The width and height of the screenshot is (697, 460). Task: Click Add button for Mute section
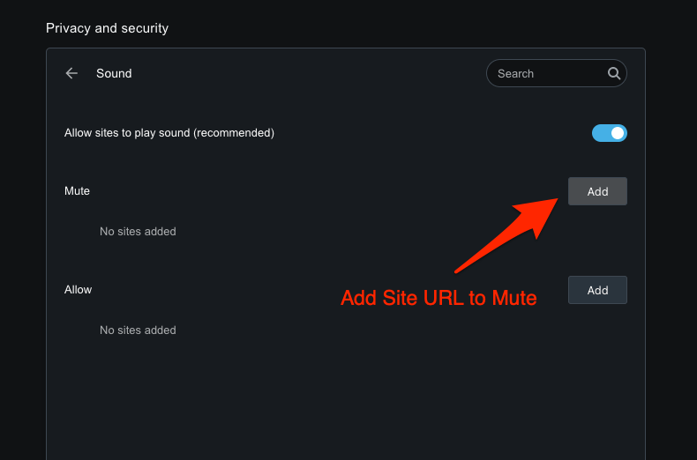597,191
